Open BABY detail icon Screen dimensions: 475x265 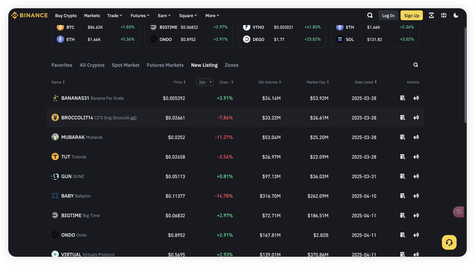pos(403,196)
